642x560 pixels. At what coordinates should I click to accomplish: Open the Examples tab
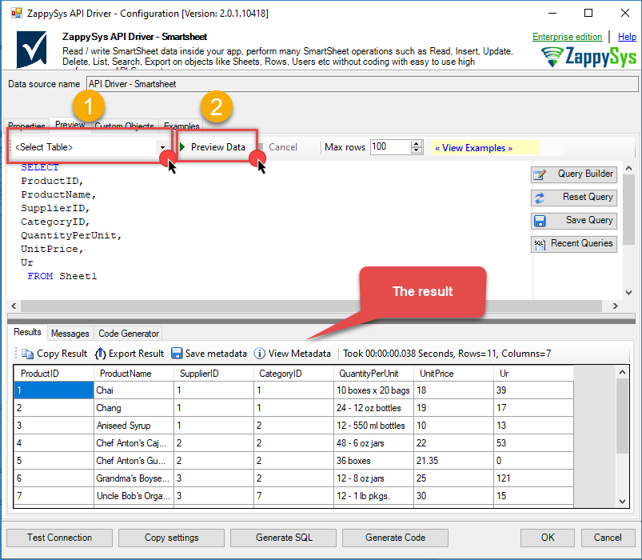point(181,126)
